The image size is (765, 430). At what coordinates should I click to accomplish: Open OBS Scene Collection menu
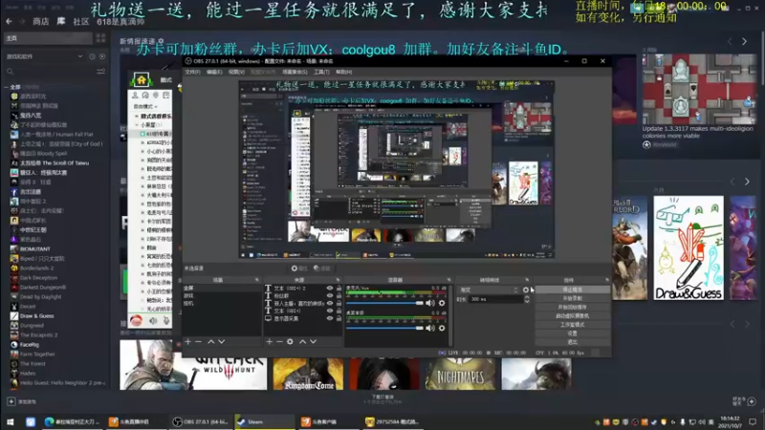[295, 72]
